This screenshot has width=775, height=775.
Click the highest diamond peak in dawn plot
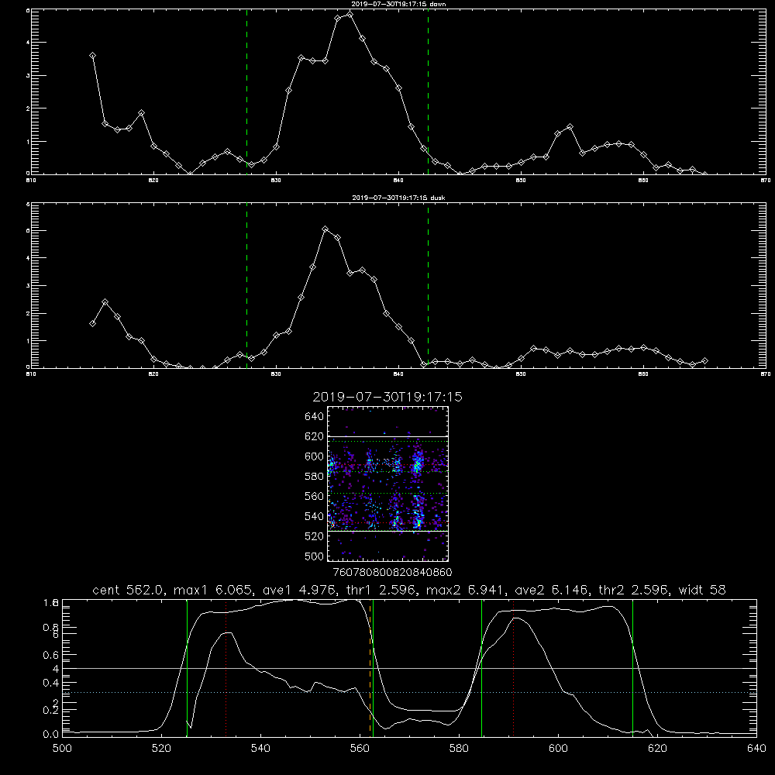coord(350,14)
